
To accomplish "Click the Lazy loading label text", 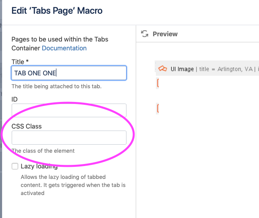I will [x=39, y=166].
